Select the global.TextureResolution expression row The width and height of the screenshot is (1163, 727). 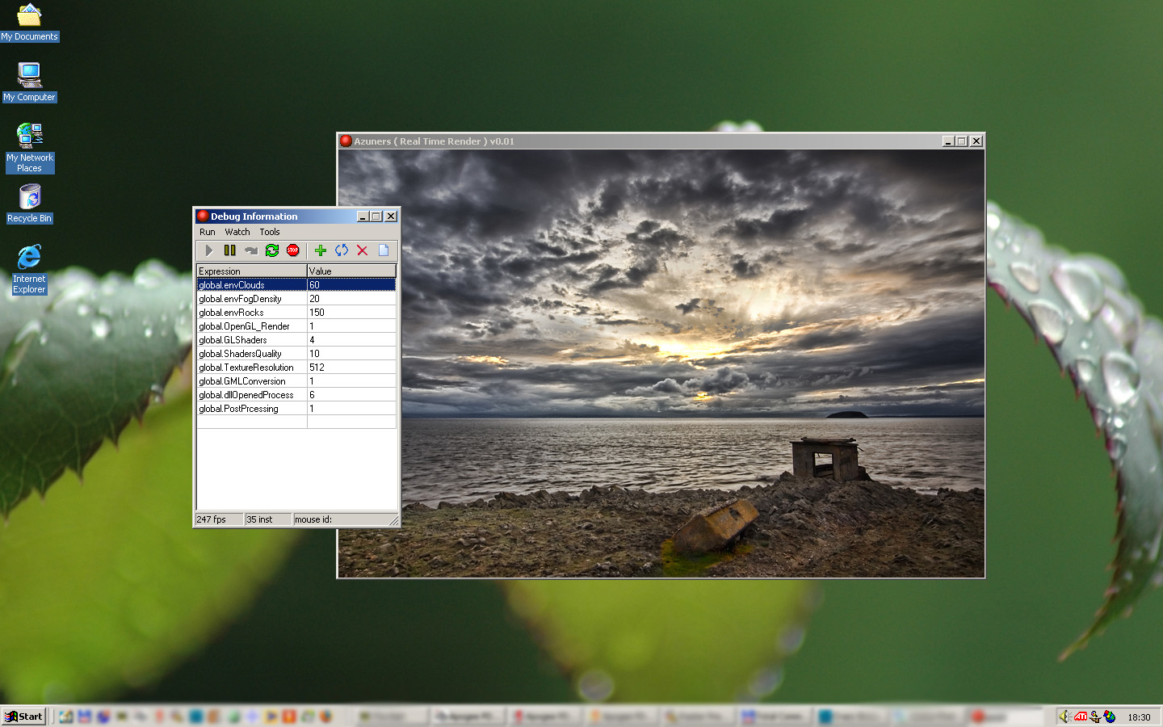[246, 368]
